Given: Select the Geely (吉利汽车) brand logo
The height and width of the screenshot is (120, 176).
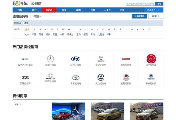Looking at the screenshot, I should (x=25, y=59).
